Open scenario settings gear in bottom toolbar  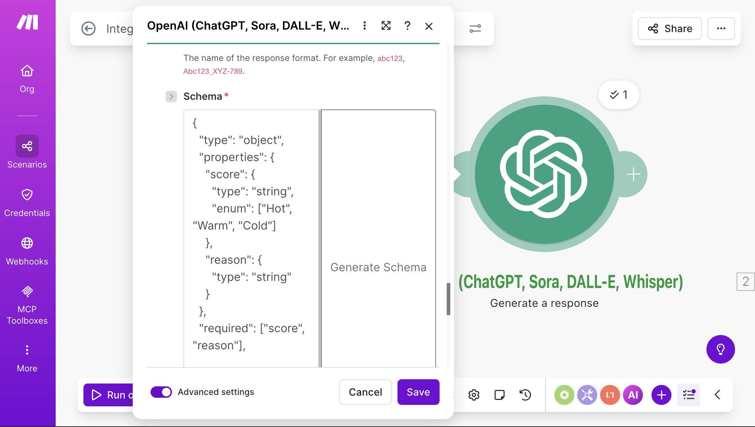pyautogui.click(x=474, y=395)
